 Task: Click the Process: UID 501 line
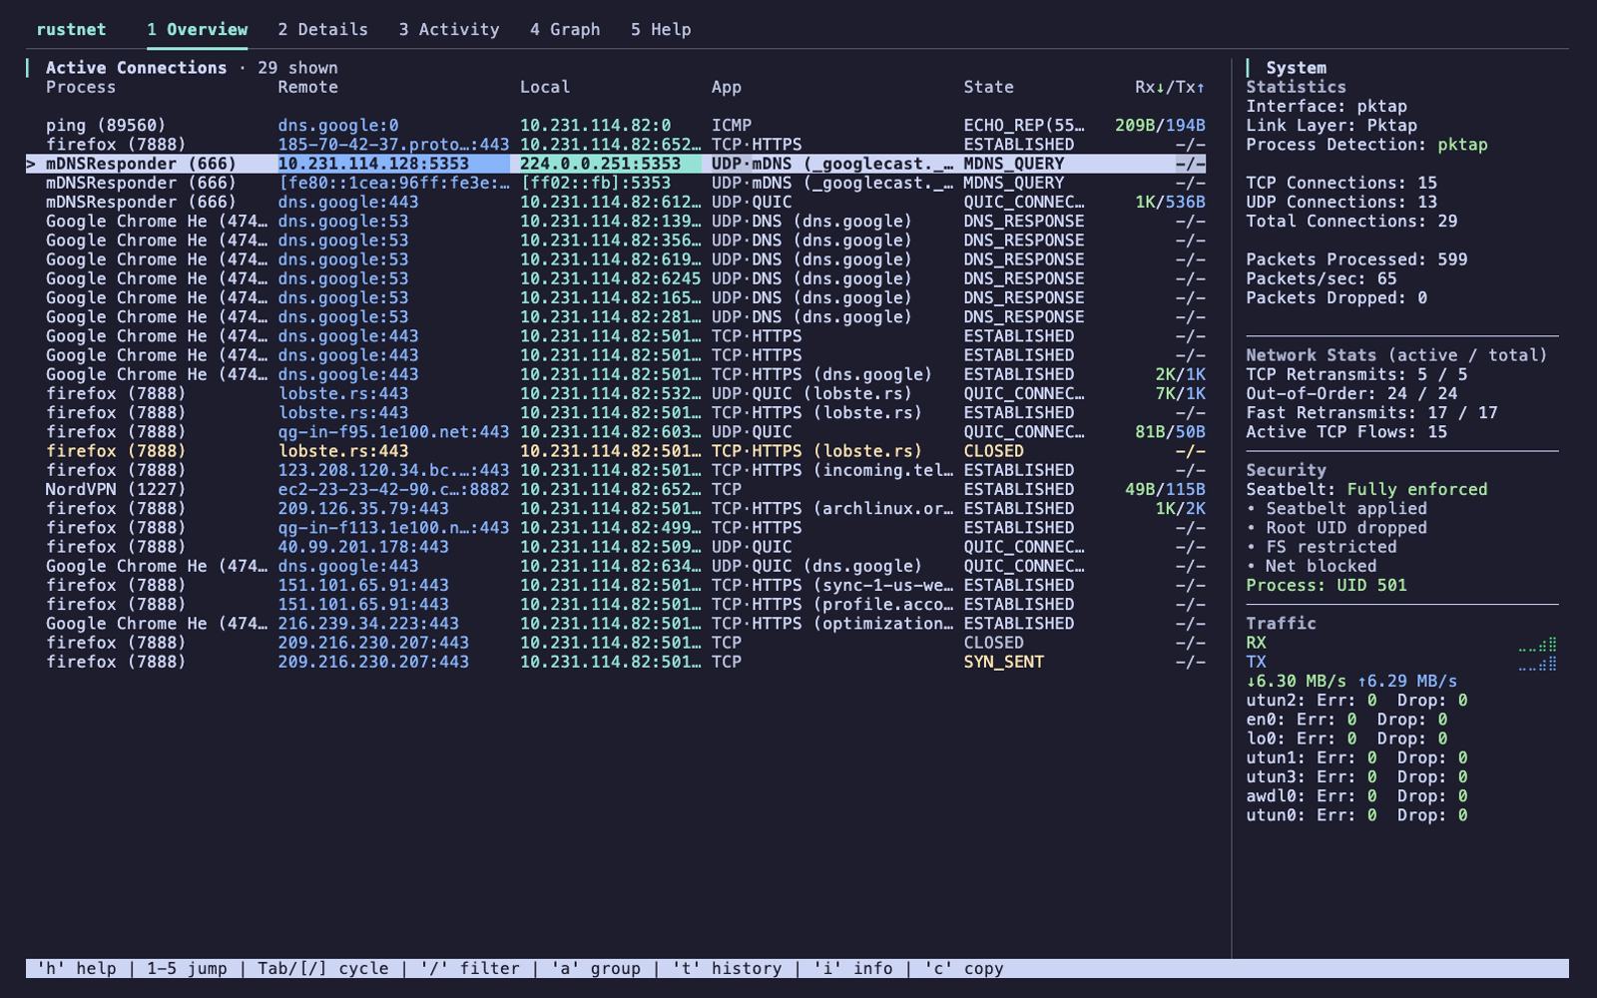[1326, 585]
